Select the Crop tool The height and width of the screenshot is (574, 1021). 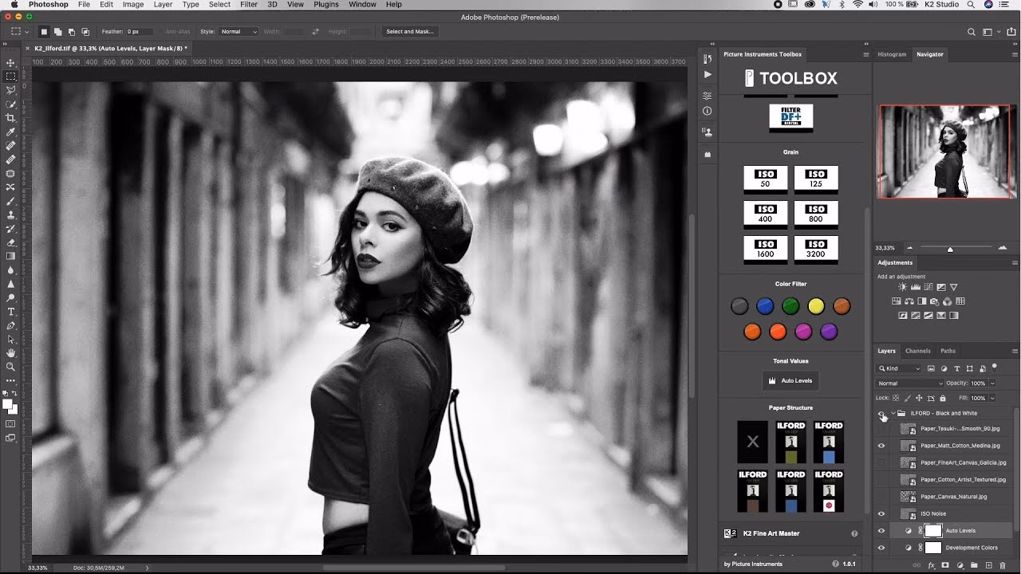pos(11,119)
